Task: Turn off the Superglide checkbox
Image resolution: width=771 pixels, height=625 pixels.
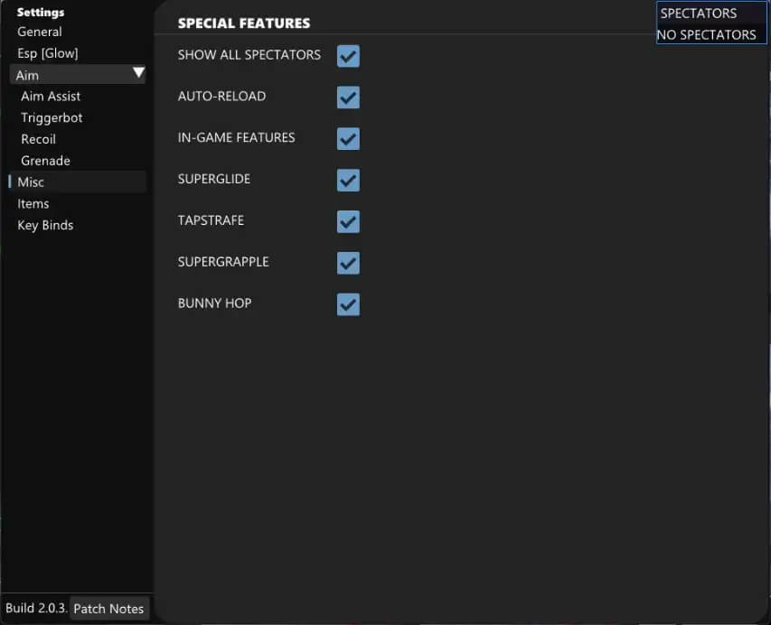Action: 348,181
